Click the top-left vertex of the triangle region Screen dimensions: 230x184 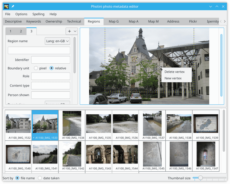pos(137,58)
